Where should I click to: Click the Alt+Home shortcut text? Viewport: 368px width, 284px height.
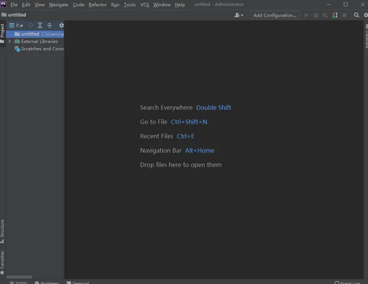click(200, 150)
